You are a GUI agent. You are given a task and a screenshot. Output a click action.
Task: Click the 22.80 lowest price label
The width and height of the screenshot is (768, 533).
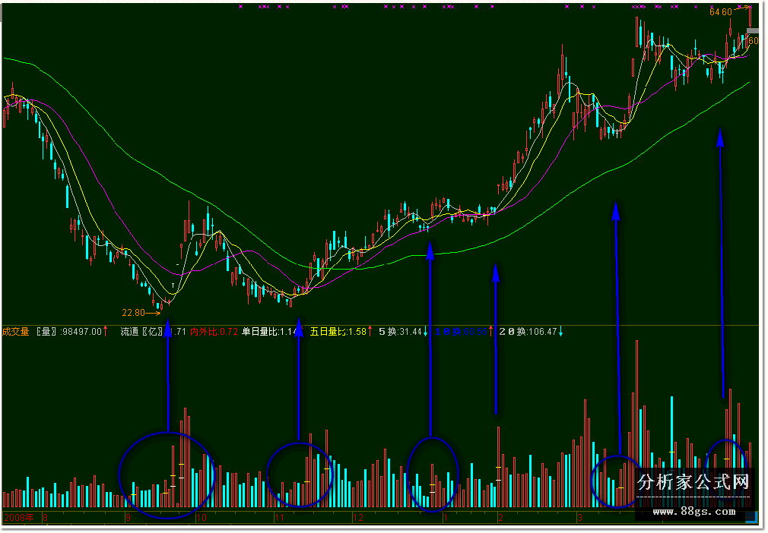(133, 313)
